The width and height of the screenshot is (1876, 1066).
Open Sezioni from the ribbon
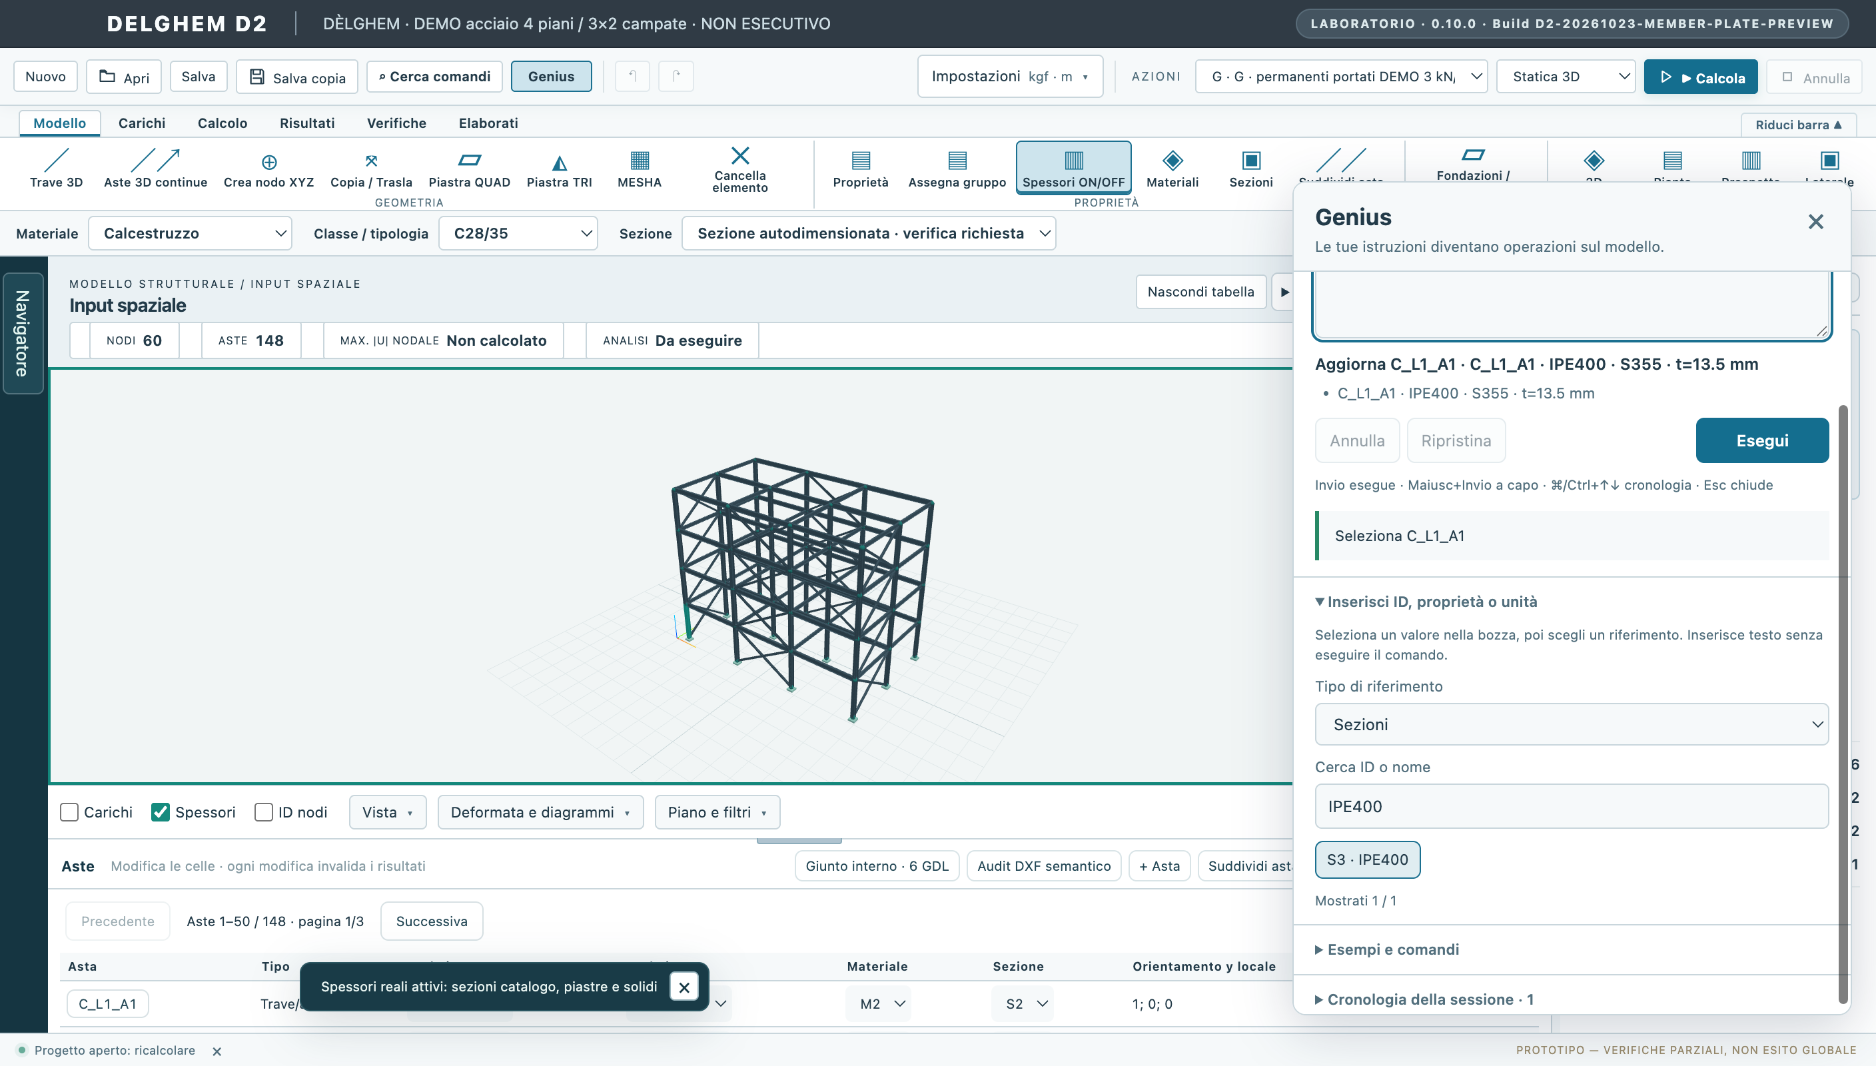coord(1251,169)
